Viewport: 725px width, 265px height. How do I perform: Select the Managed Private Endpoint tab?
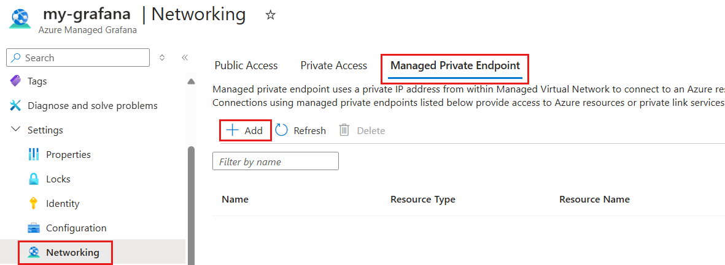pos(456,65)
